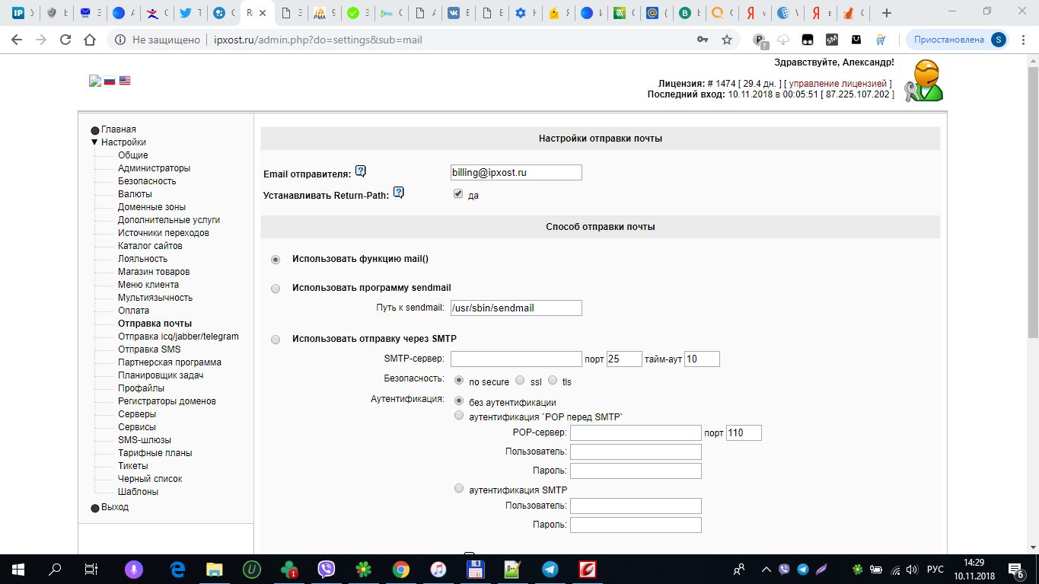Uncheck the Return-Path 'да' checkbox

pos(458,194)
